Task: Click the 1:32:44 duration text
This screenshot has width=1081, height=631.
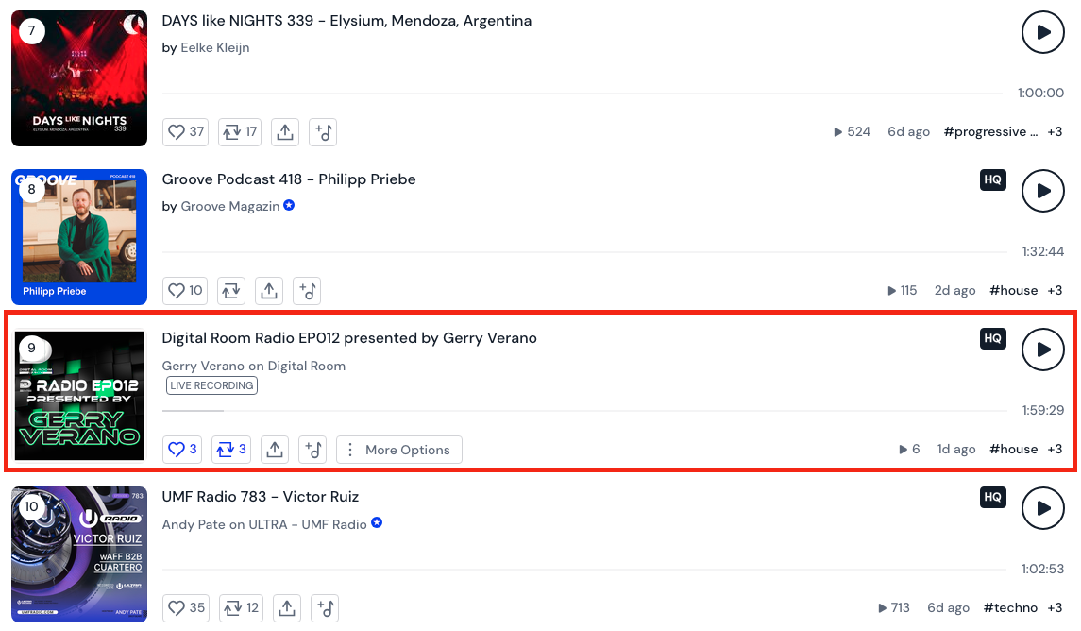Action: point(1043,251)
